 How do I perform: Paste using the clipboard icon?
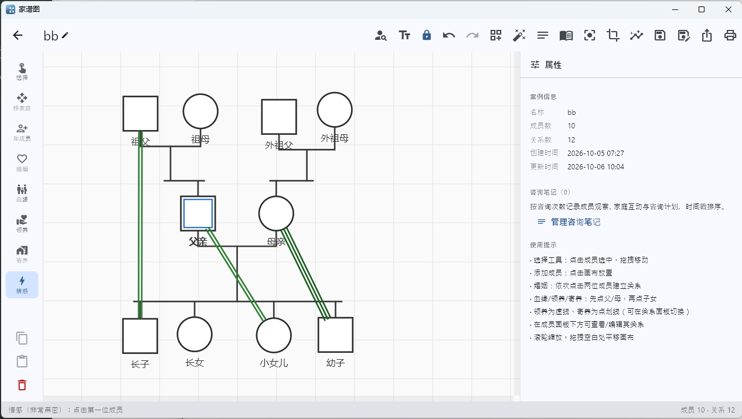tap(22, 361)
